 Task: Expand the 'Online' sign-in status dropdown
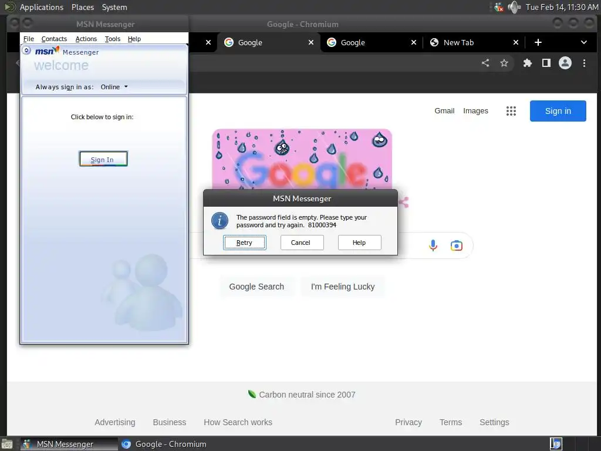click(114, 87)
